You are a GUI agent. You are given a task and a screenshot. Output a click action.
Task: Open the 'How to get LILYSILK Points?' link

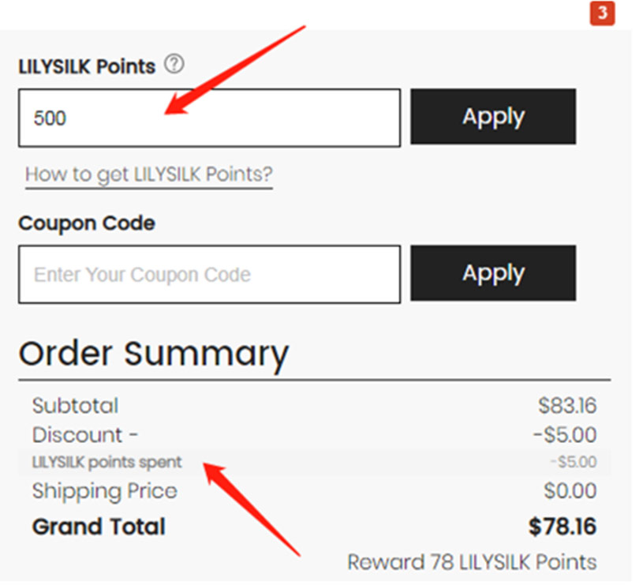(149, 174)
